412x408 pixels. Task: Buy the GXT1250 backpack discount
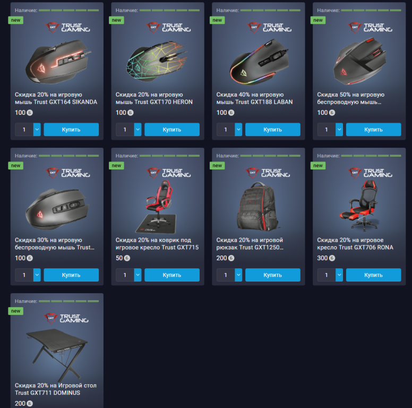(273, 275)
